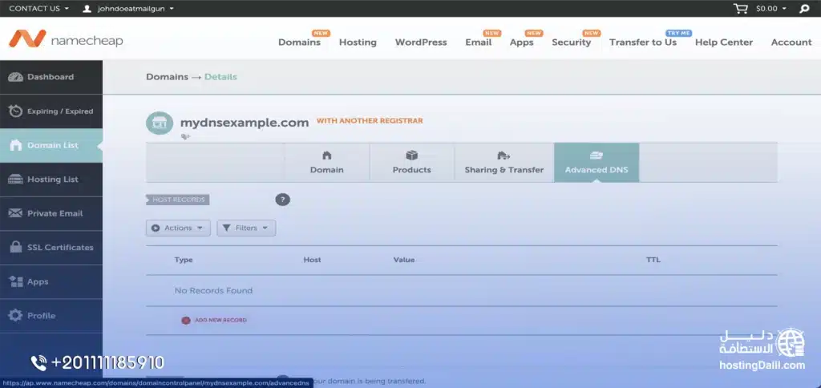
Task: Click the SSL Certificates padlock icon
Action: 16,247
